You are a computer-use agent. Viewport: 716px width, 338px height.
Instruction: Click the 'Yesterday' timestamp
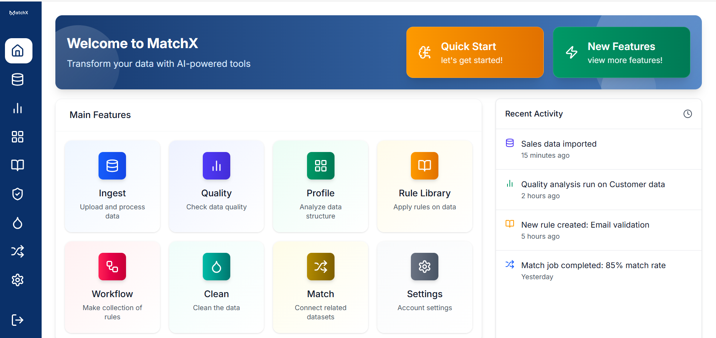click(537, 277)
